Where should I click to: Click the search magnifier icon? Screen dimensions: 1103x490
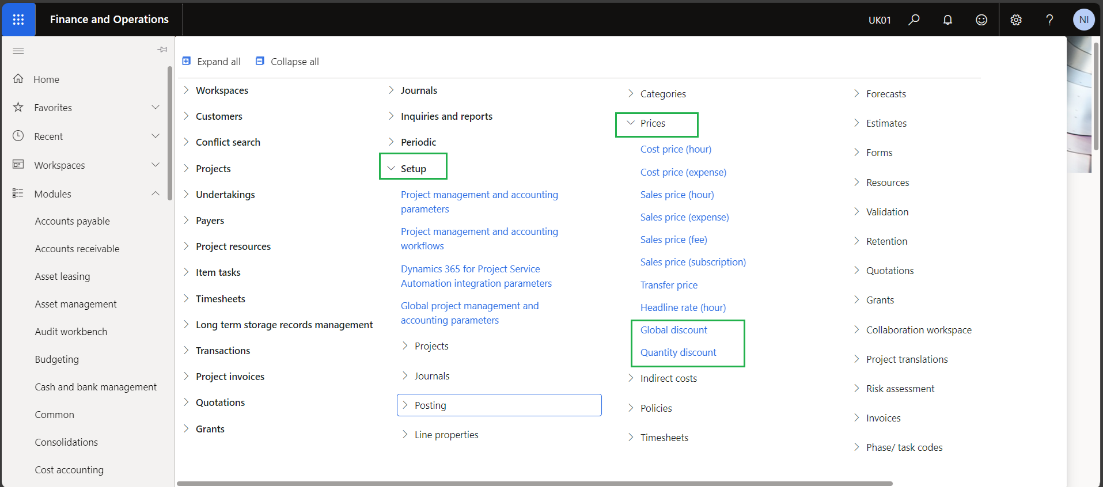[914, 20]
